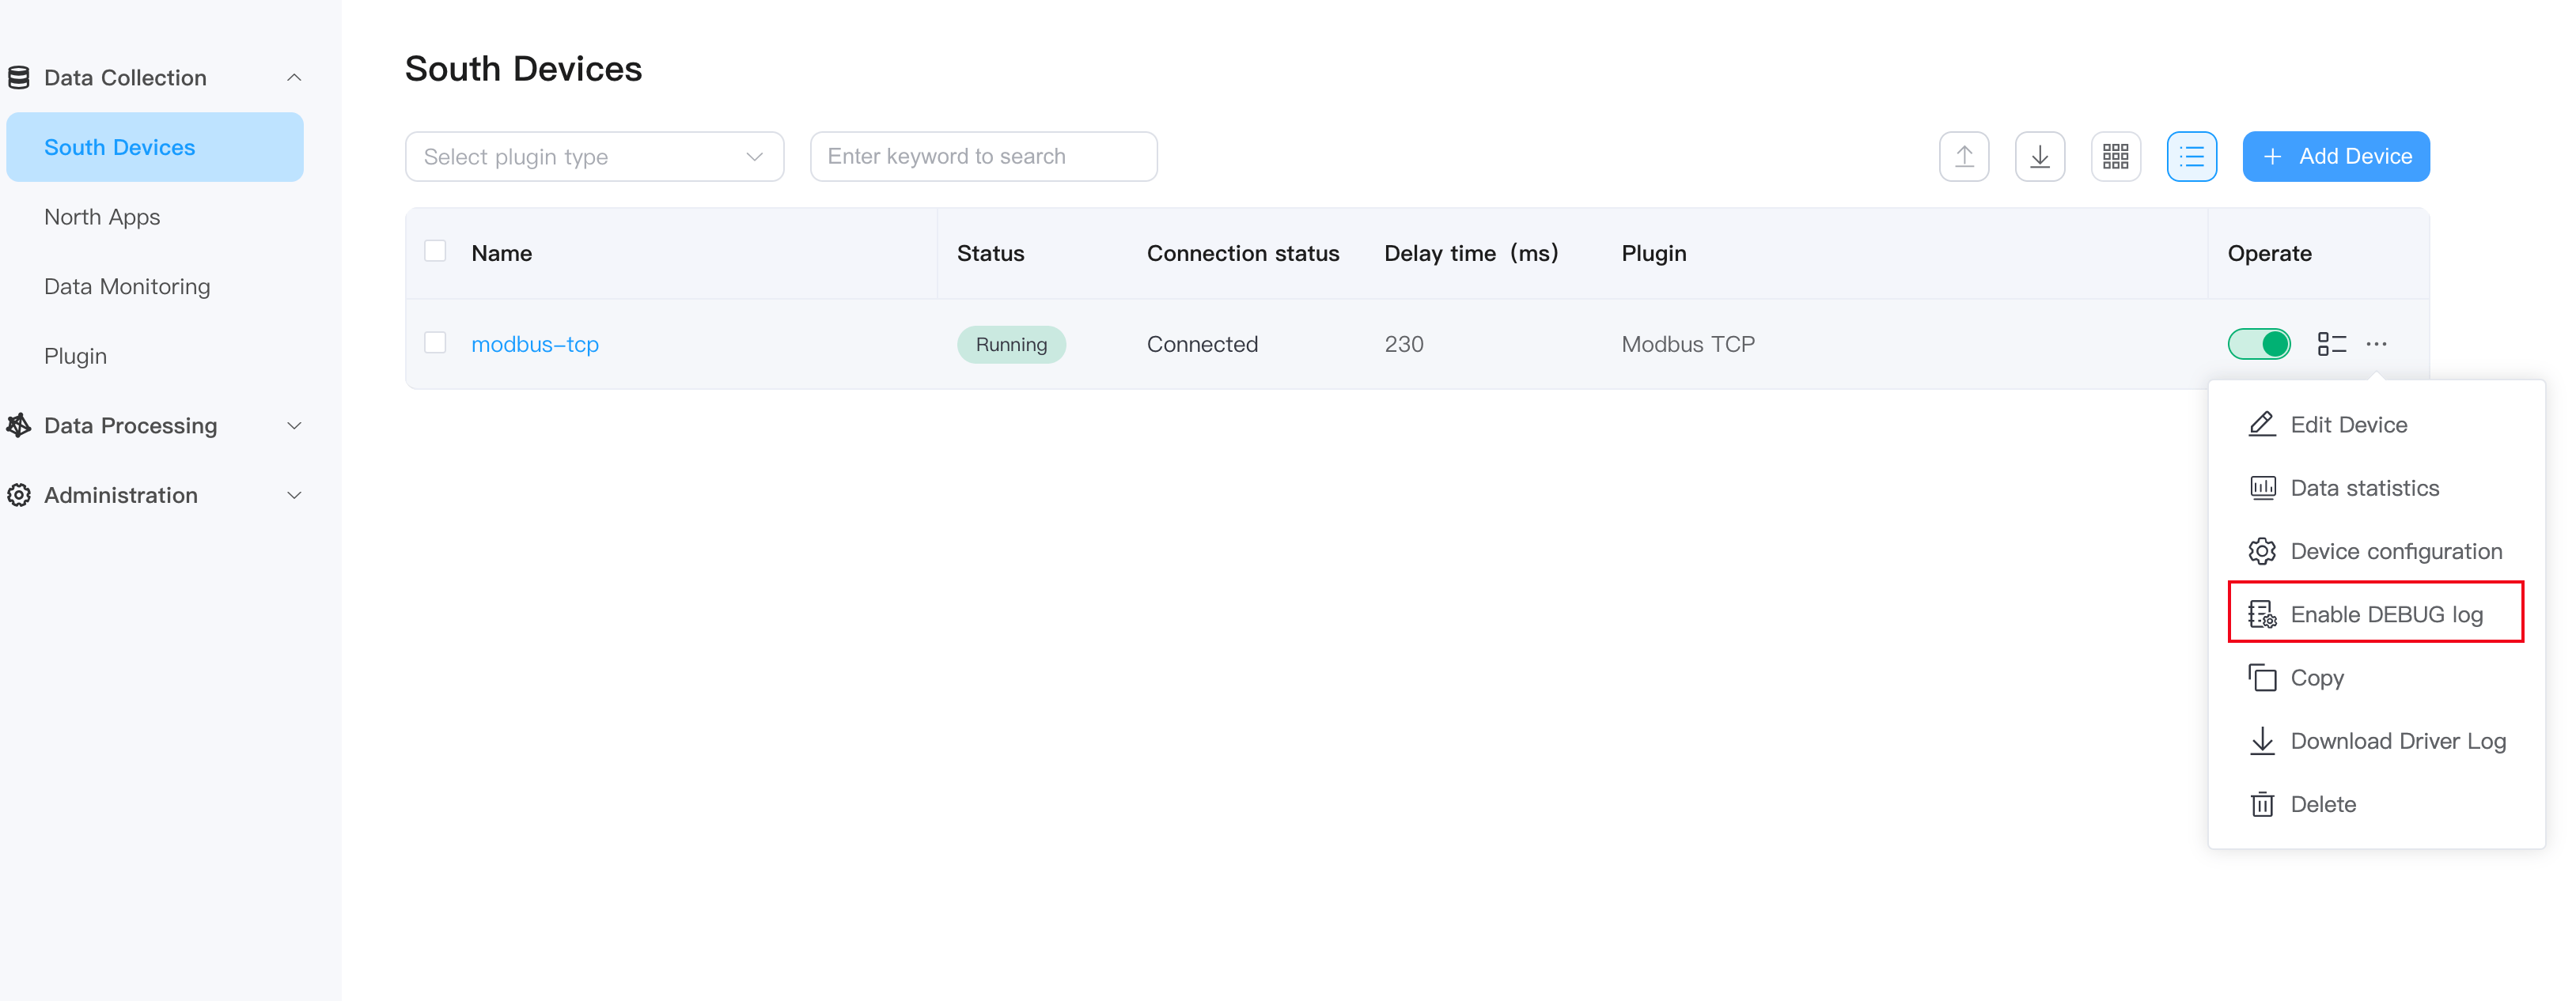Open the Select plugin type dropdown
Image resolution: width=2576 pixels, height=1001 pixels.
pos(594,157)
